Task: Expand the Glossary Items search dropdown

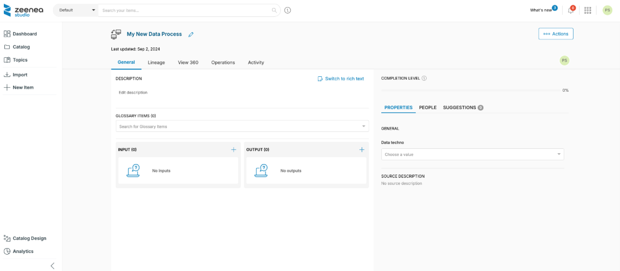Action: (x=364, y=127)
